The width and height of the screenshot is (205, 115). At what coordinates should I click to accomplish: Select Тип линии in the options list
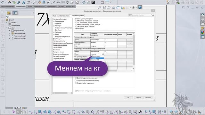point(56,50)
